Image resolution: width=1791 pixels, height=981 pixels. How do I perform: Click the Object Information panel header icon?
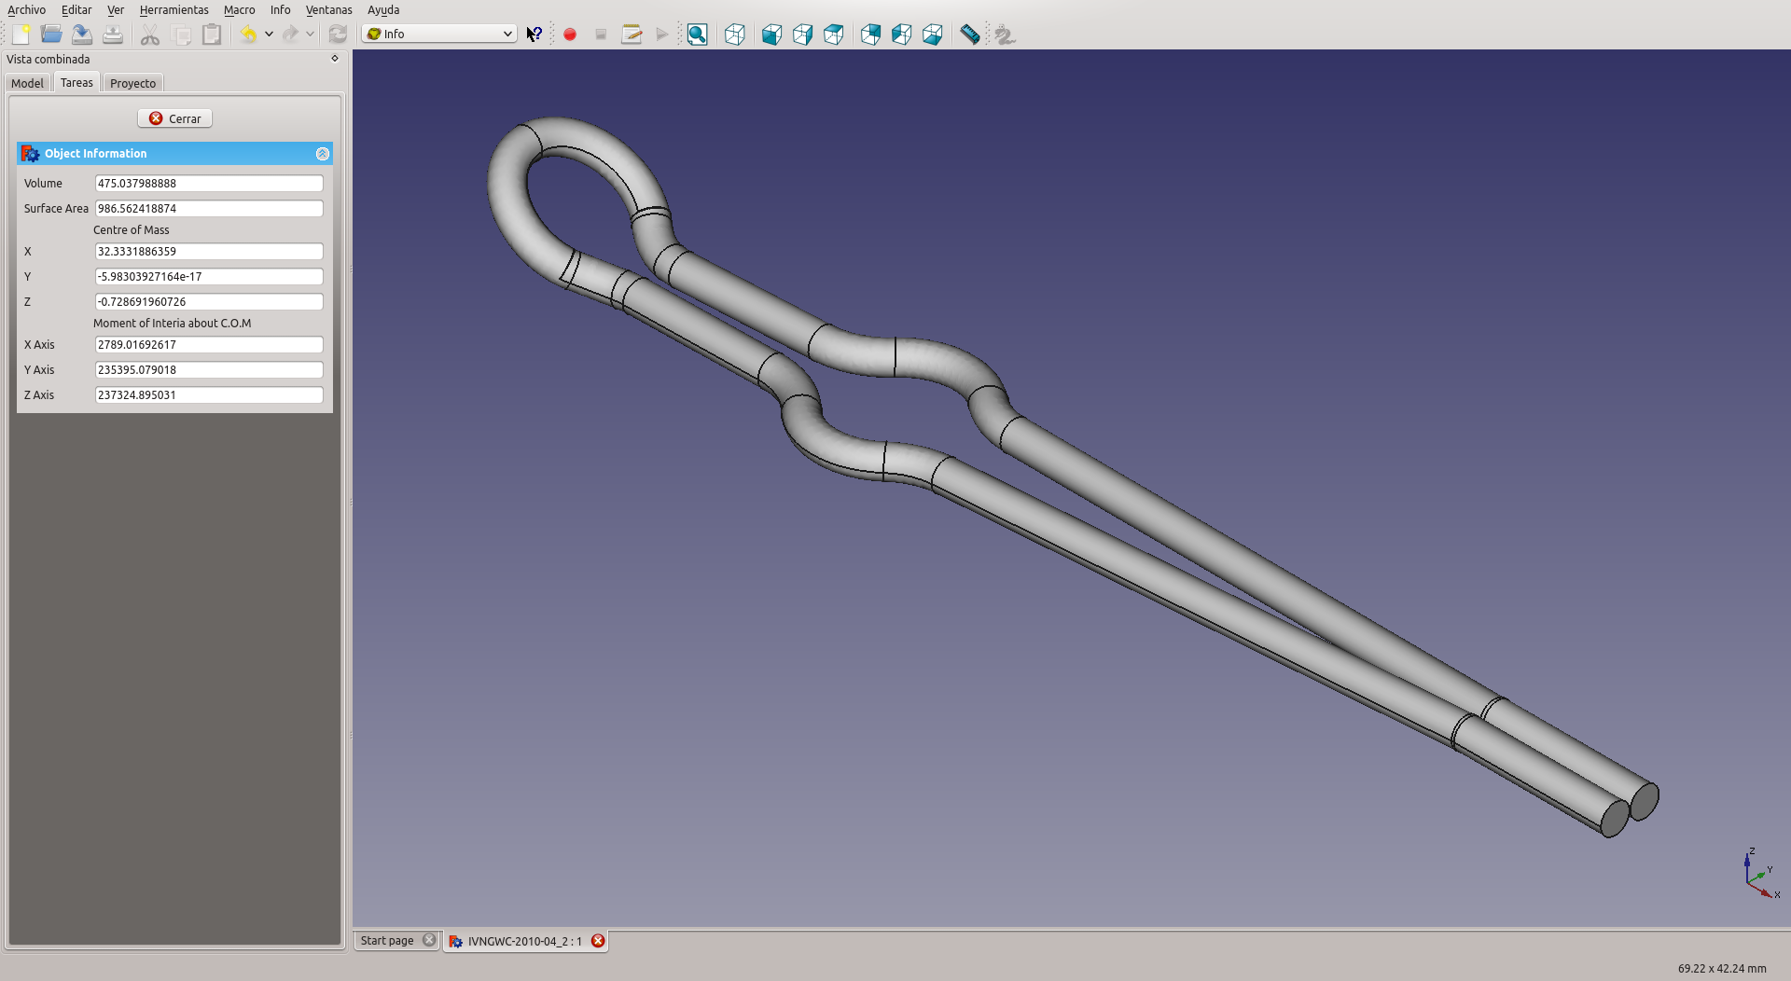[31, 154]
